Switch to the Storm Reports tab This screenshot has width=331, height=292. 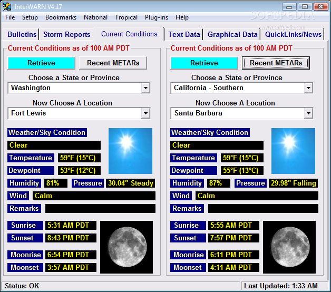[x=67, y=34]
